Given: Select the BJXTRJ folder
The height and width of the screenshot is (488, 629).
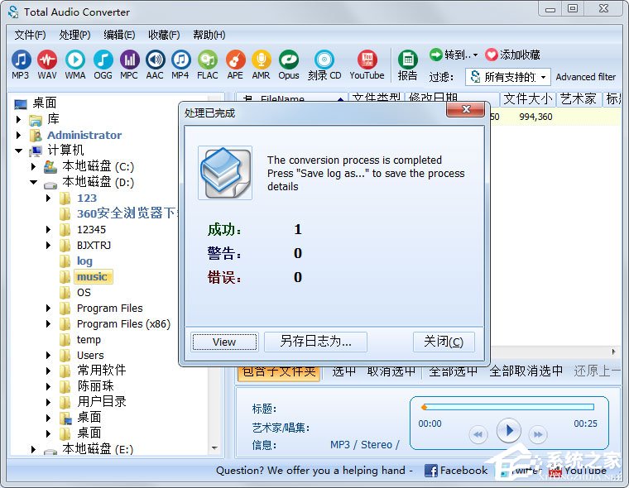Looking at the screenshot, I should click(94, 246).
